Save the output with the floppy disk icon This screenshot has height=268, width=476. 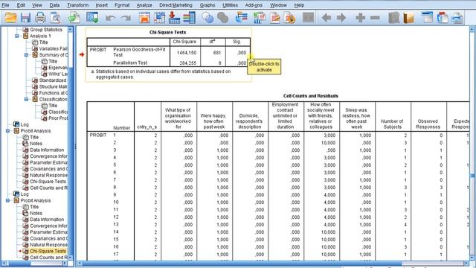click(x=26, y=18)
